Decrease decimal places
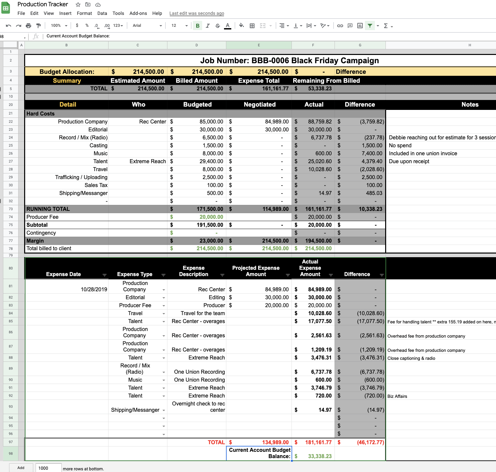The image size is (496, 472). pyautogui.click(x=97, y=25)
